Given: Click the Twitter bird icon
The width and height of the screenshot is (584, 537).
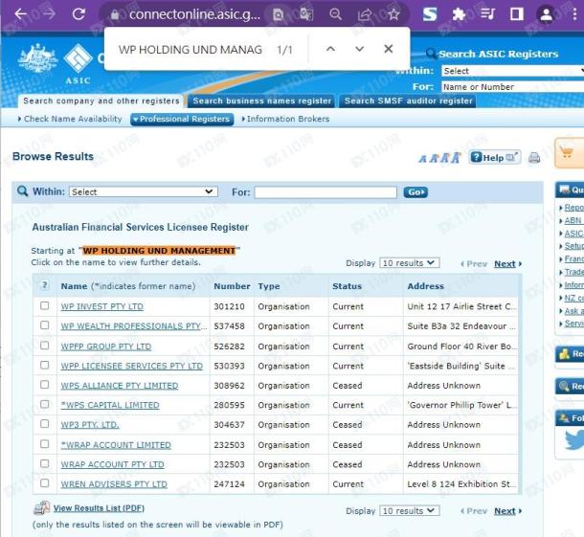Looking at the screenshot, I should coord(573,439).
